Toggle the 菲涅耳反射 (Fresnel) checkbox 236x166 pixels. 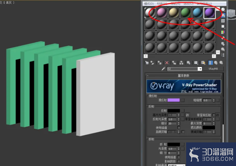pos(213,115)
